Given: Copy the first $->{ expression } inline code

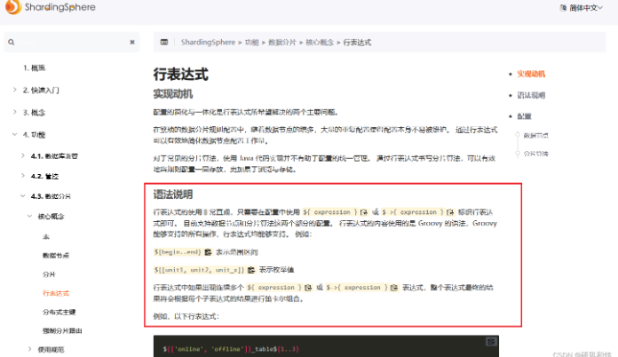Looking at the screenshot, I should click(450, 212).
